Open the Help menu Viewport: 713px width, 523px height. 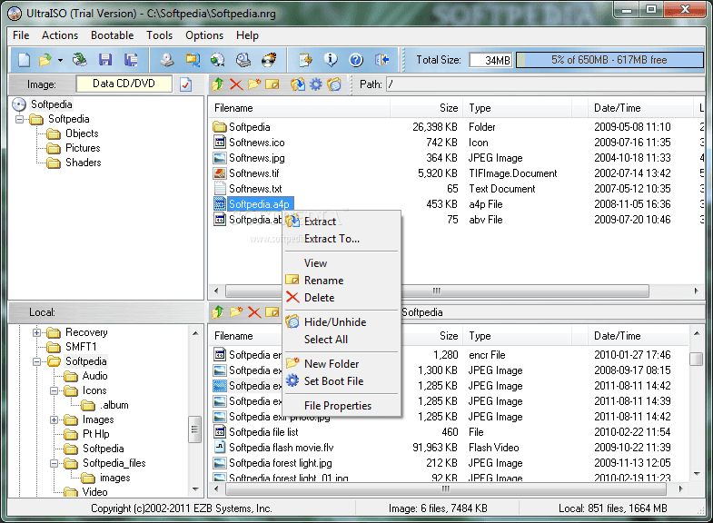pyautogui.click(x=247, y=35)
